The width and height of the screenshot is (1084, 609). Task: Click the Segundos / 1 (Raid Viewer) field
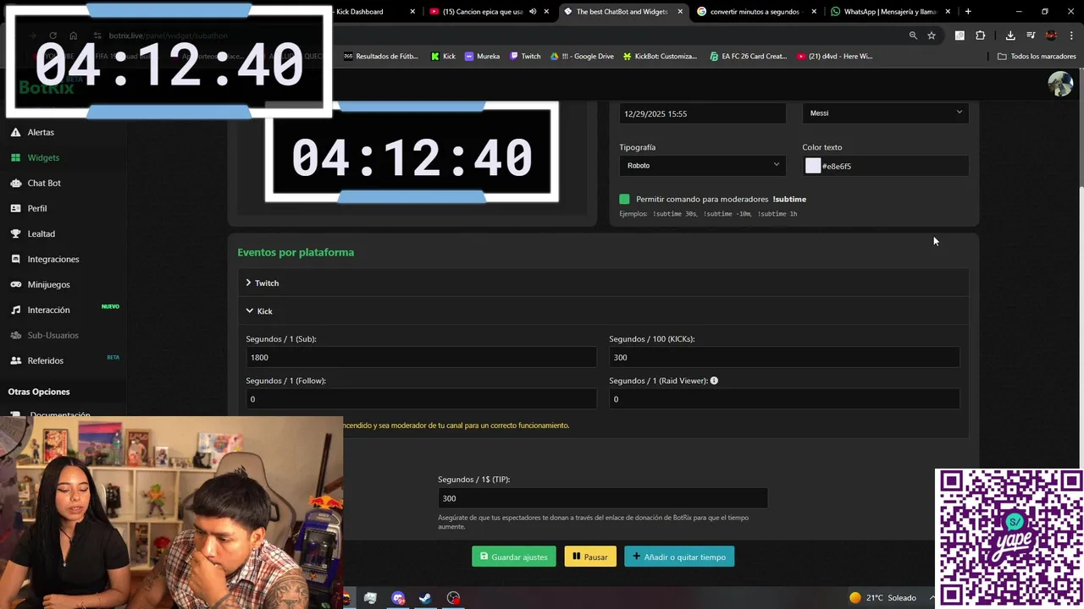pos(784,398)
